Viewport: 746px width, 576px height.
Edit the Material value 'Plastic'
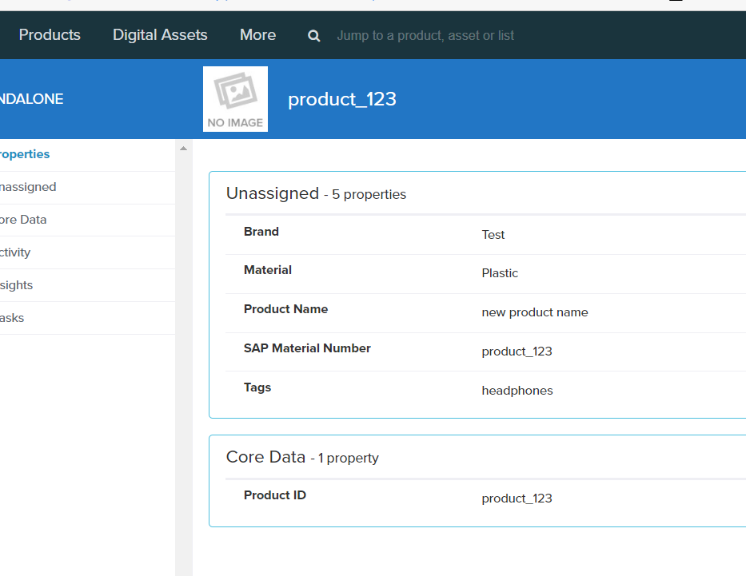click(x=500, y=273)
